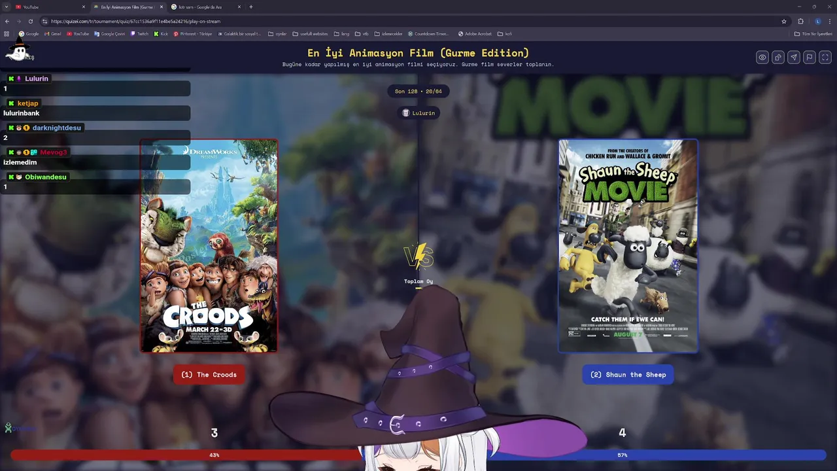The image size is (837, 471).
Task: Click chat username ketjap
Action: coord(28,103)
